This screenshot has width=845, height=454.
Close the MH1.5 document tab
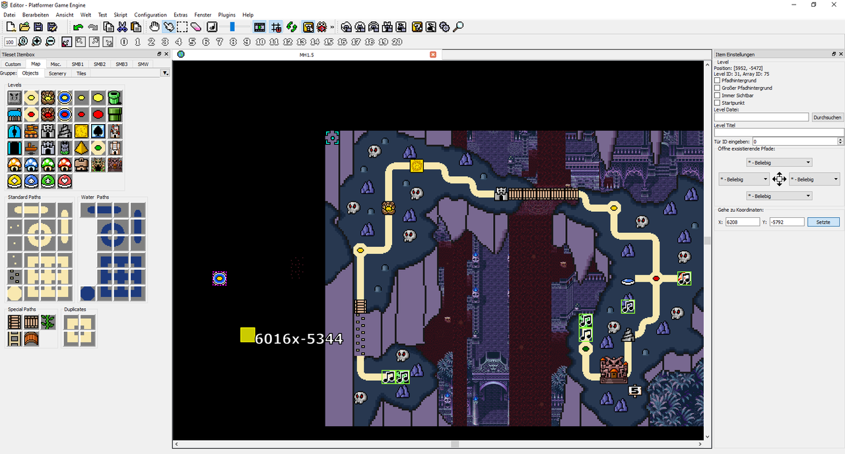pyautogui.click(x=433, y=54)
